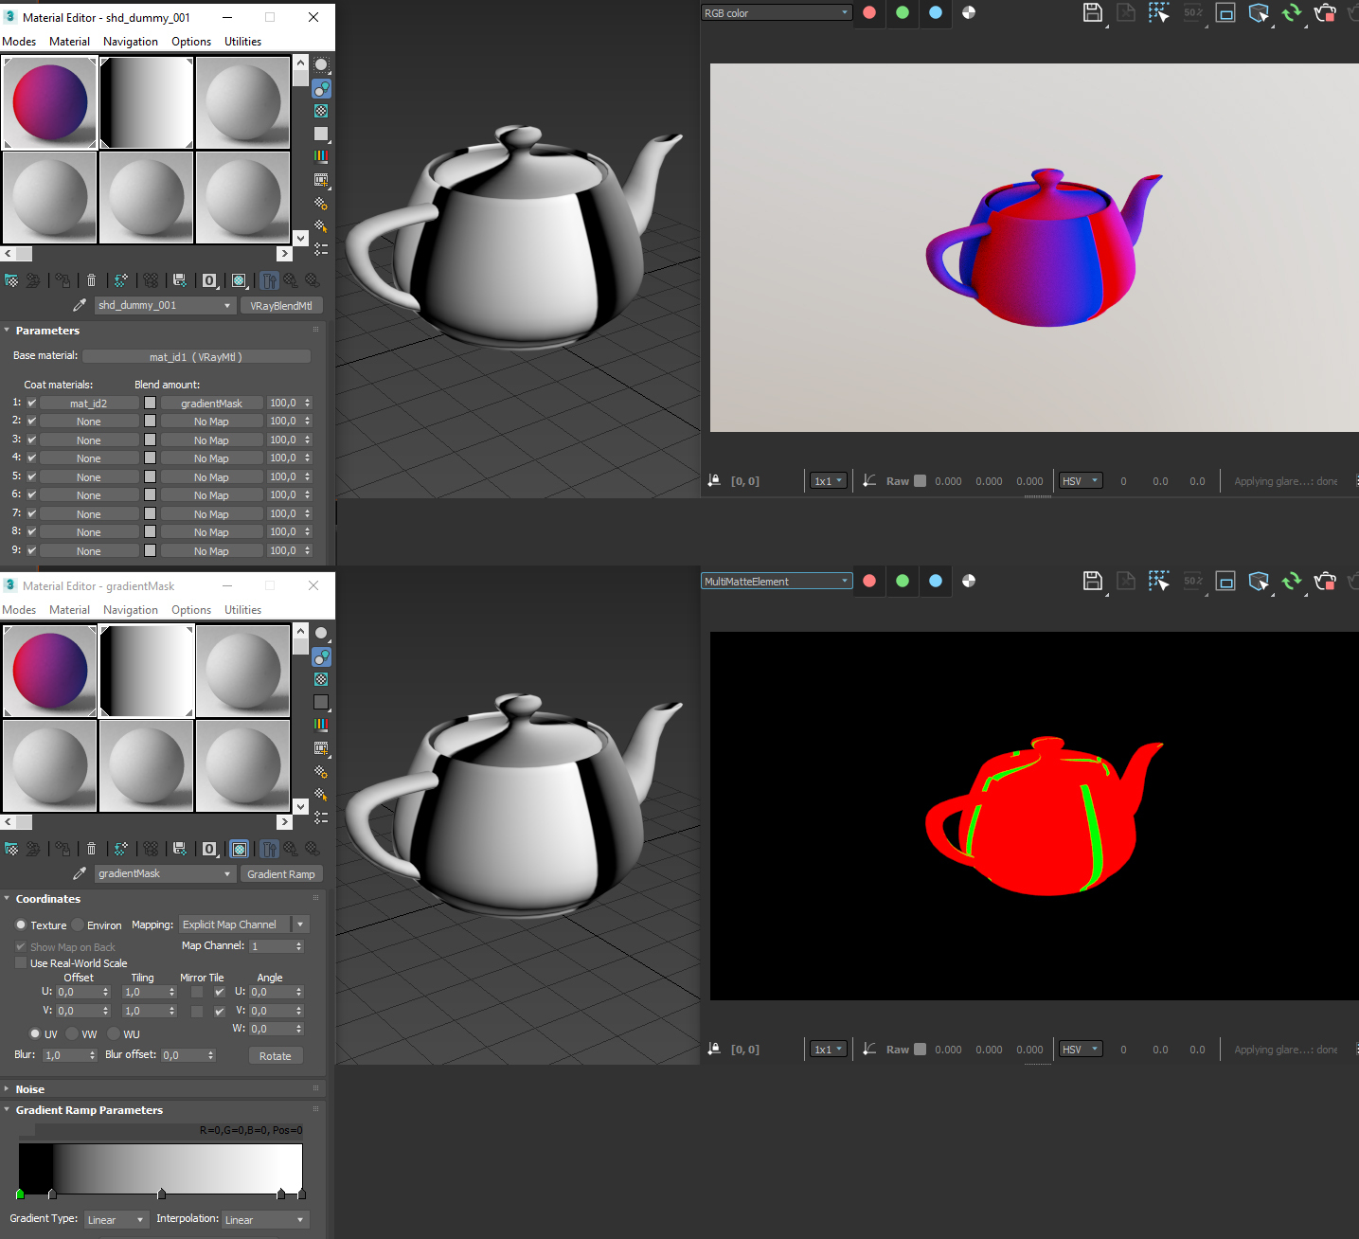Click Video Color Check icon in gradientMask editor

point(321,725)
